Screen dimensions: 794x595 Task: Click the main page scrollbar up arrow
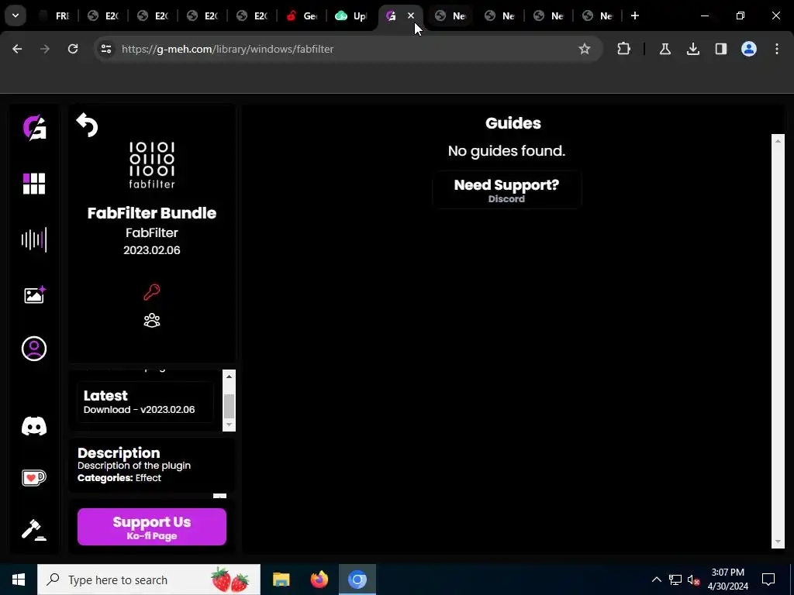click(x=778, y=140)
